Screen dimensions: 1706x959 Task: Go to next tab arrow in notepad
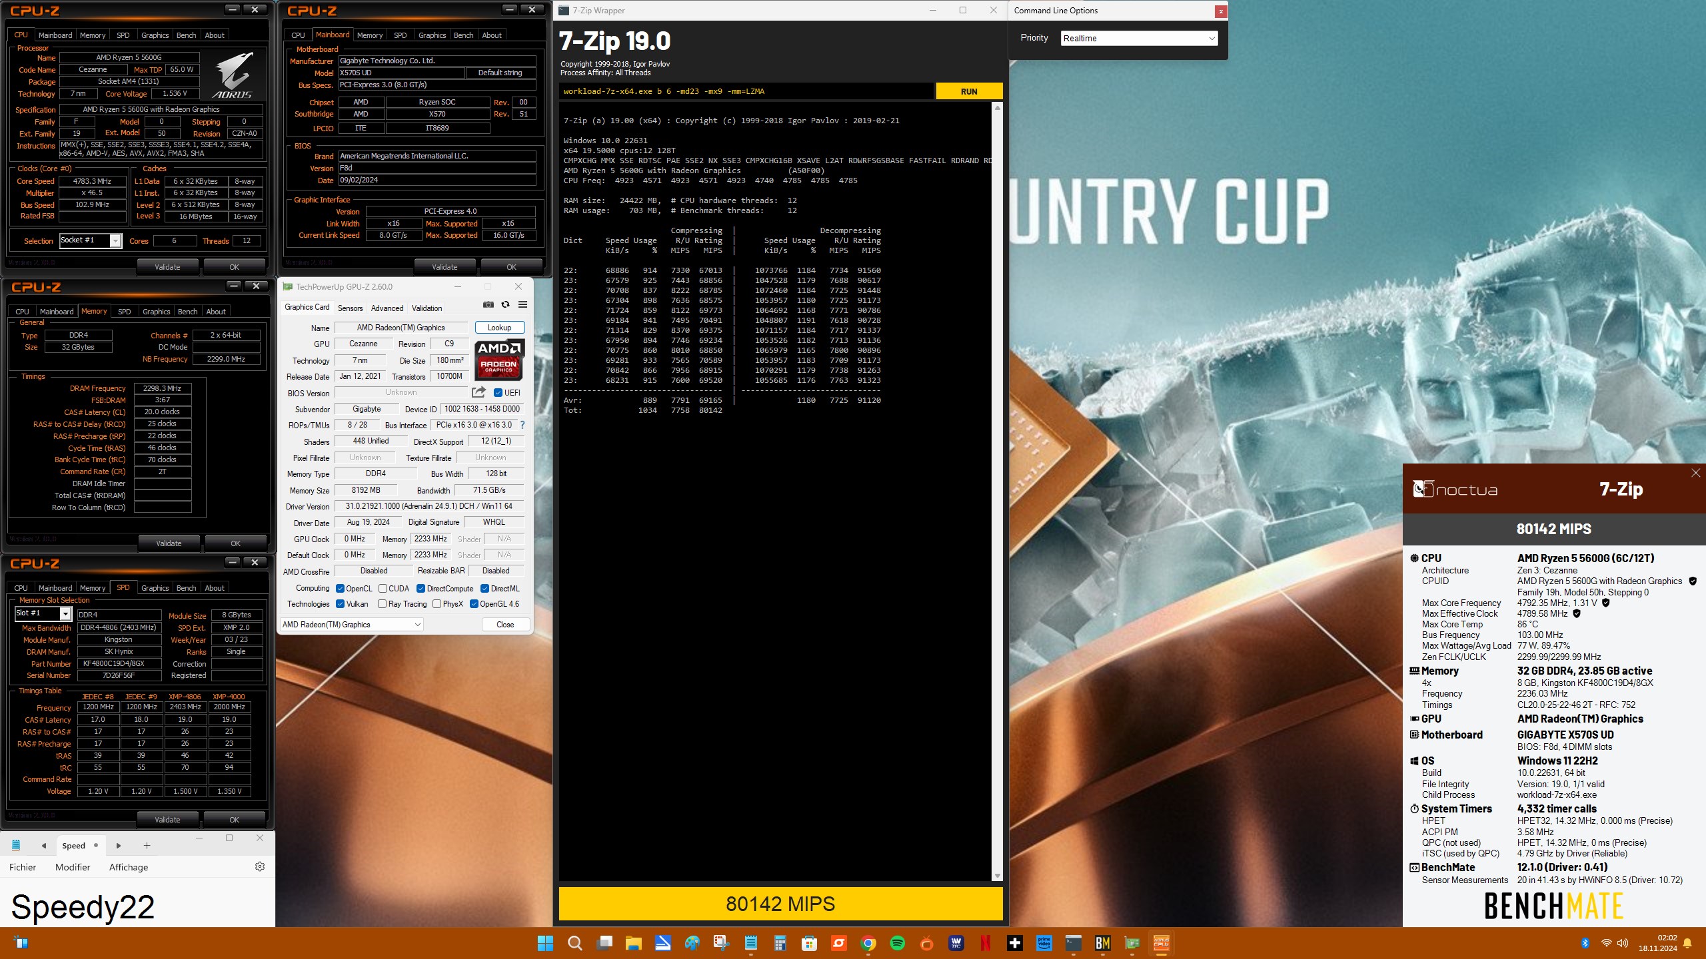tap(119, 846)
